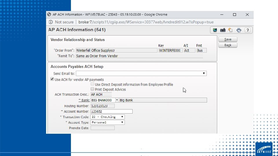Click the Save button

(228, 39)
